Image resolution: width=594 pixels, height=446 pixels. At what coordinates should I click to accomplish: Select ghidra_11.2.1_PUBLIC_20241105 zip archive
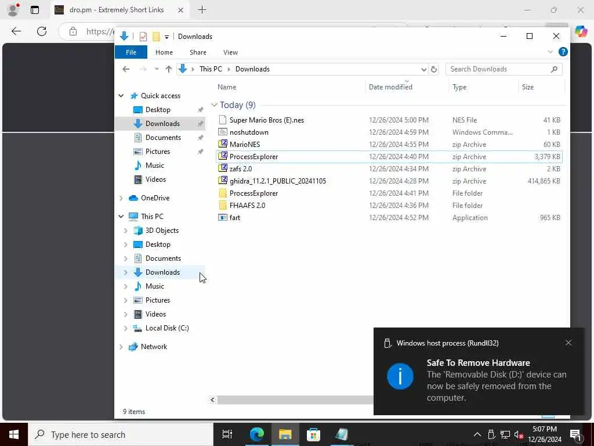[278, 181]
